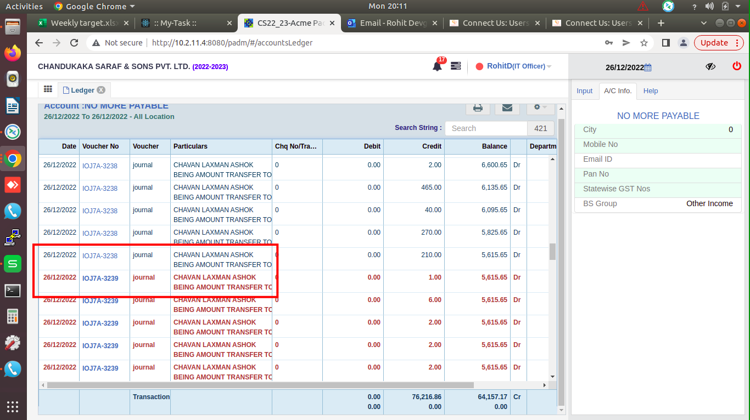The image size is (750, 420).
Task: Click the BS Group Other Income value
Action: click(x=709, y=203)
